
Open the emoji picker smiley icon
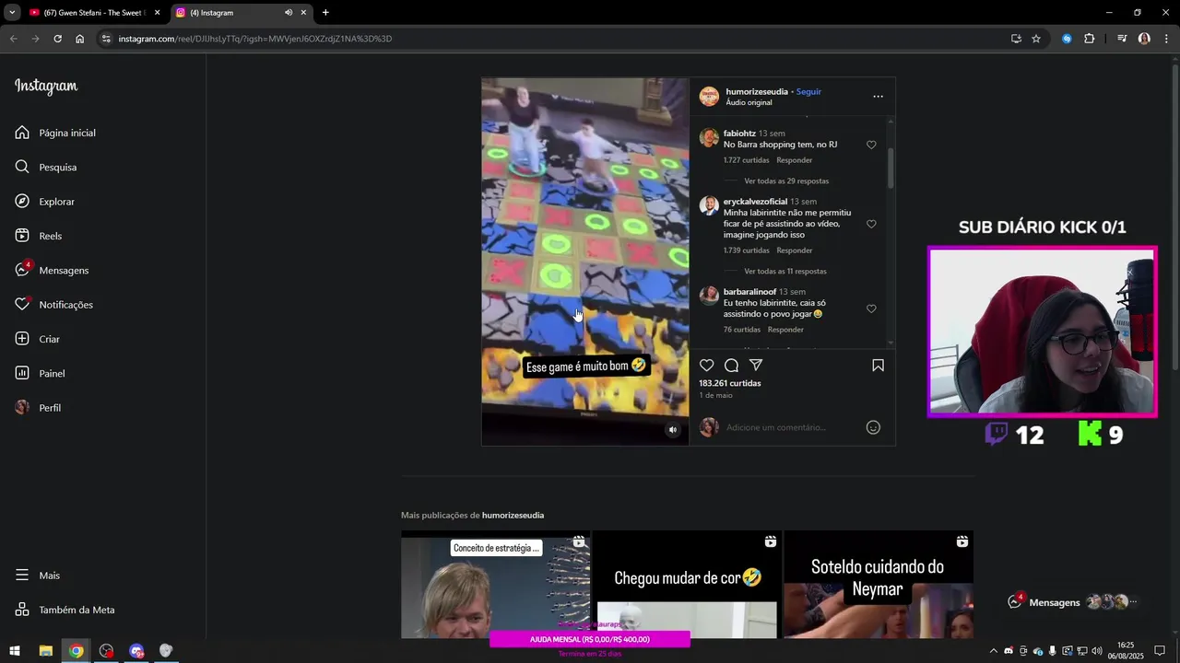[873, 427]
